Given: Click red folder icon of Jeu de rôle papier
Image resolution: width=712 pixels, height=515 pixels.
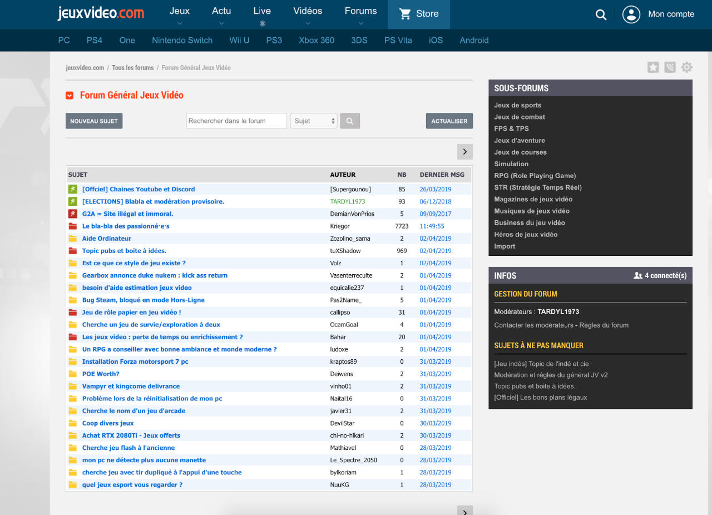Looking at the screenshot, I should pyautogui.click(x=72, y=313).
